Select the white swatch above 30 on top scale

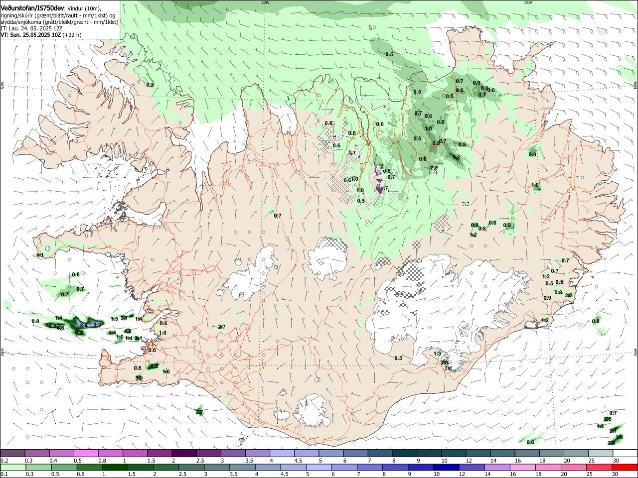(624, 454)
